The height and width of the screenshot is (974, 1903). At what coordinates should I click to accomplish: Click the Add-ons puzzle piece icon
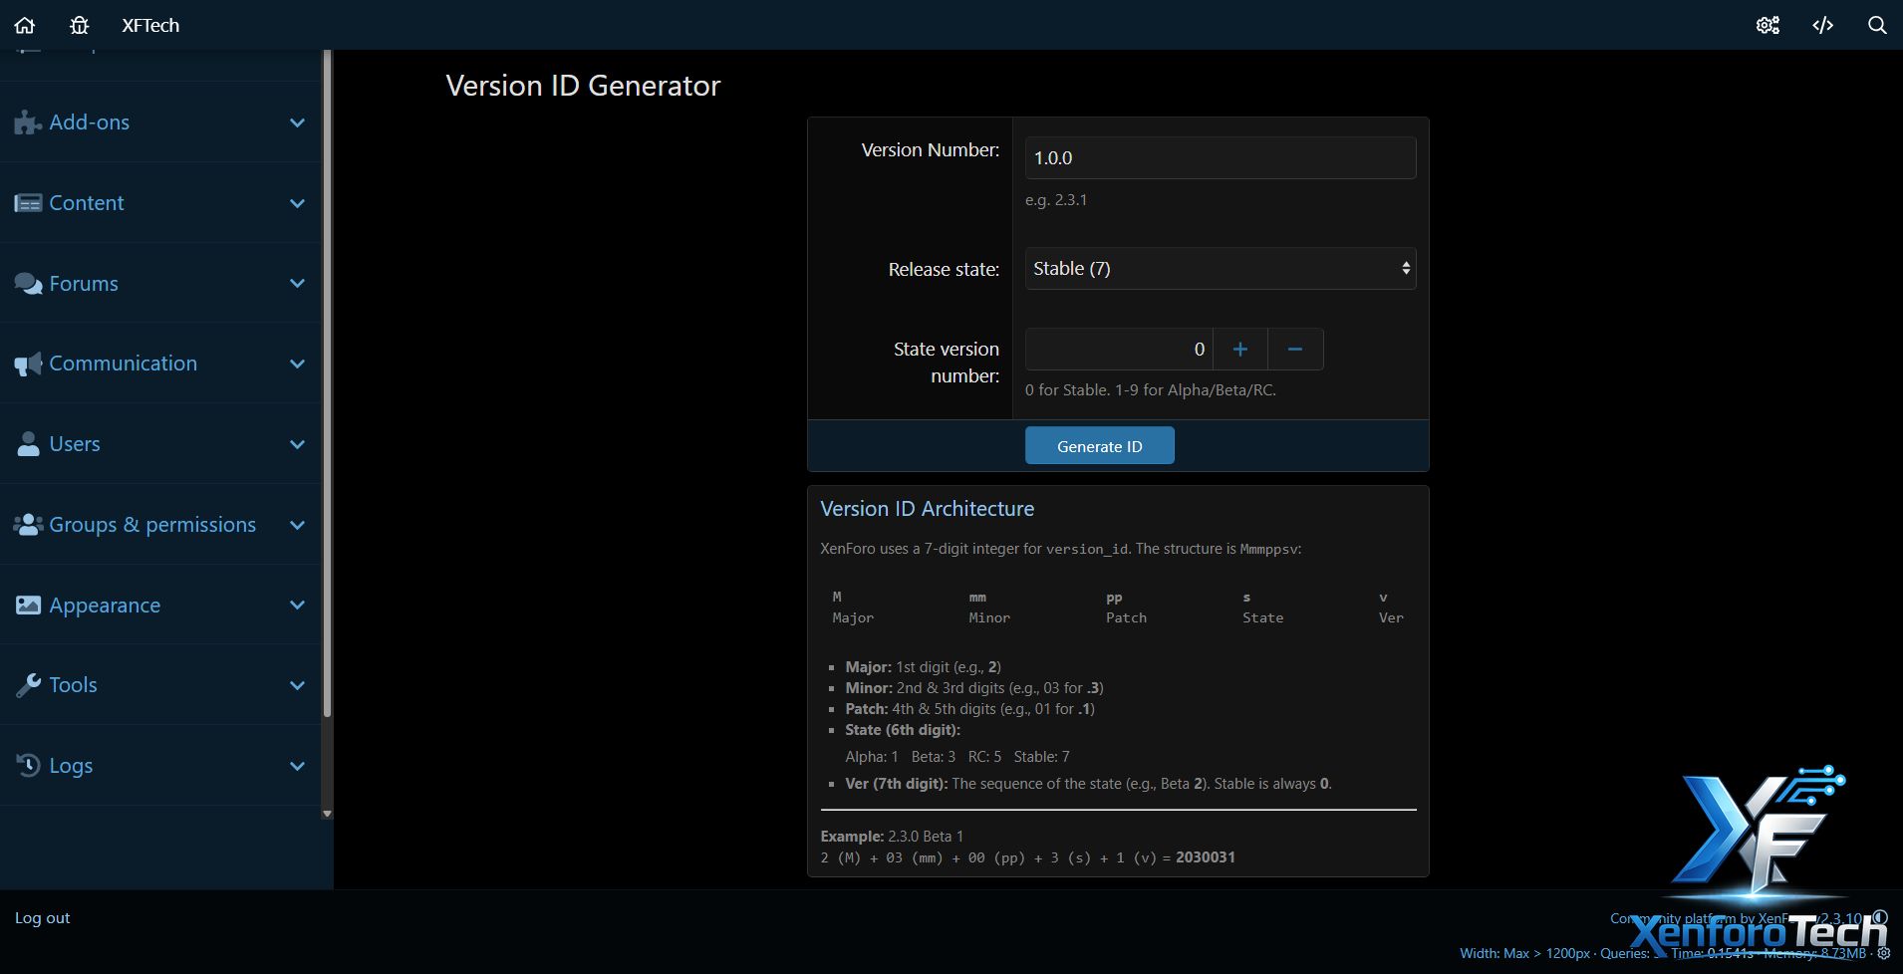[x=28, y=122]
